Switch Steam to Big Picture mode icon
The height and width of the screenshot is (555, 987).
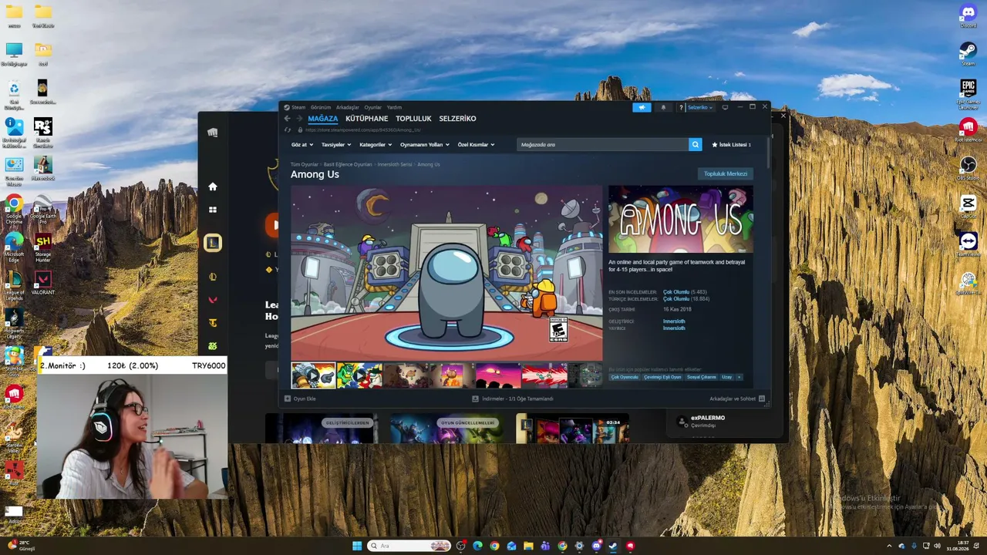(725, 107)
